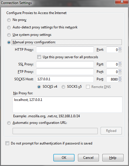Choose Auto-detect proxy settings for this network
The width and height of the screenshot is (129, 166).
pos(9,28)
